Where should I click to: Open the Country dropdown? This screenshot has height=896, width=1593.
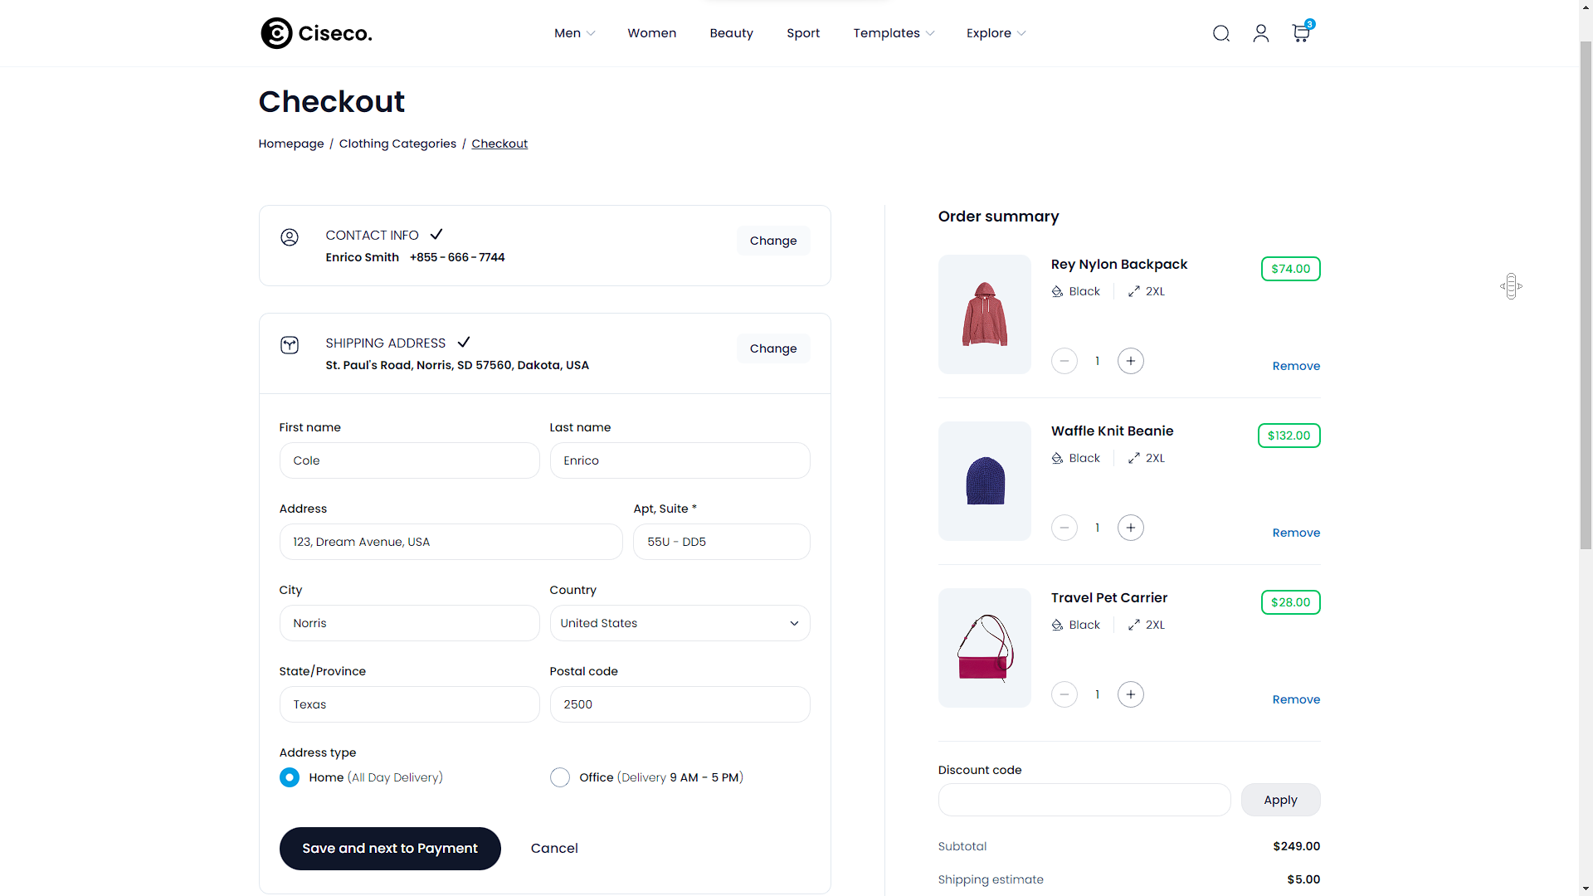680,623
